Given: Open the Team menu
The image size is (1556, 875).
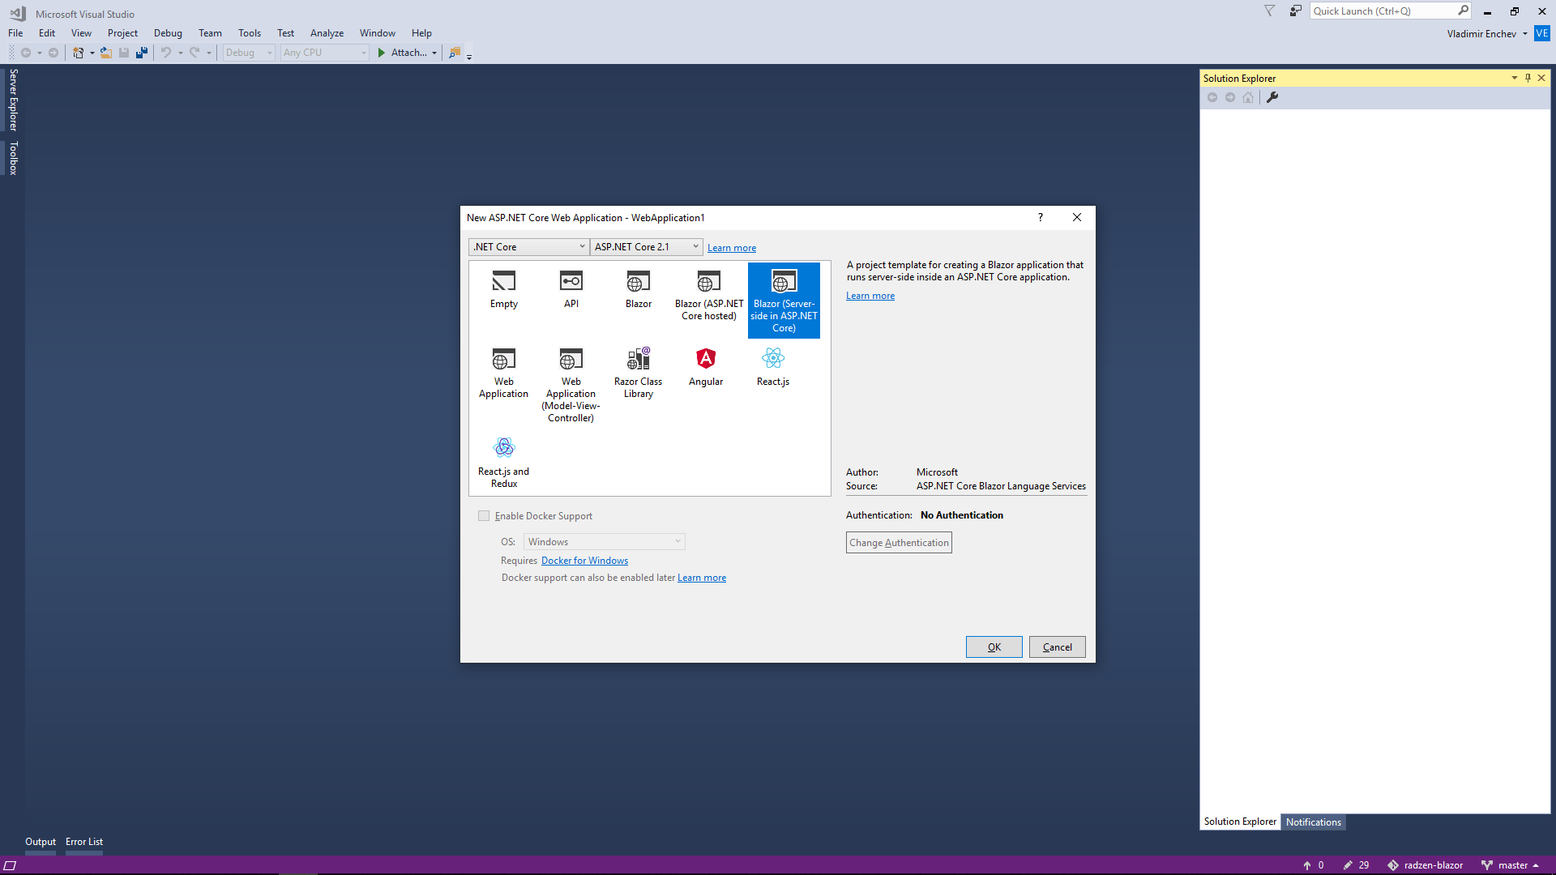Looking at the screenshot, I should [210, 33].
